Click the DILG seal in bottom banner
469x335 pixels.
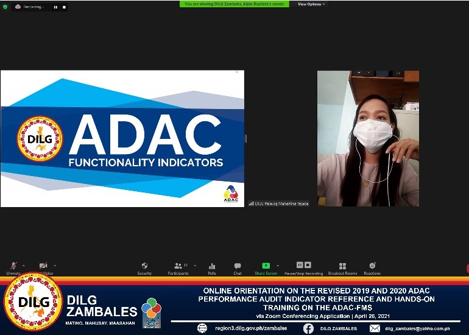coord(33,301)
